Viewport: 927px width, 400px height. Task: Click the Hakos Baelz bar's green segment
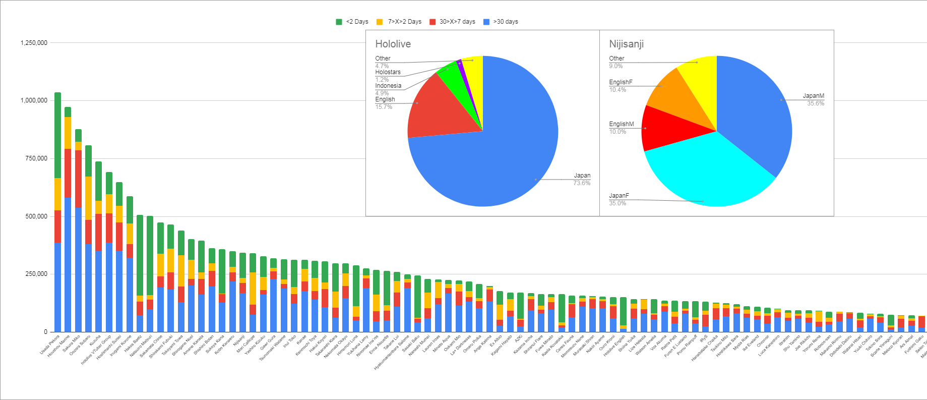140,255
